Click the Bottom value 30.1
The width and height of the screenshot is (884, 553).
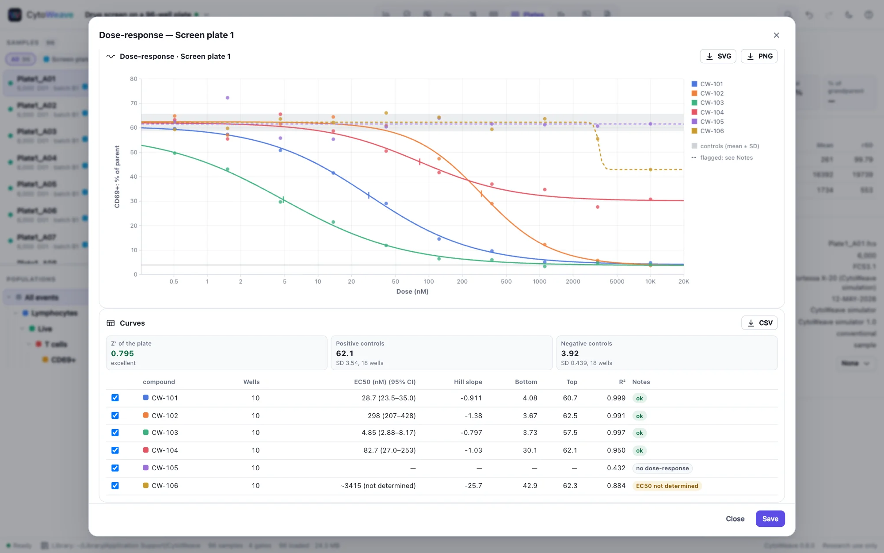tap(530, 450)
